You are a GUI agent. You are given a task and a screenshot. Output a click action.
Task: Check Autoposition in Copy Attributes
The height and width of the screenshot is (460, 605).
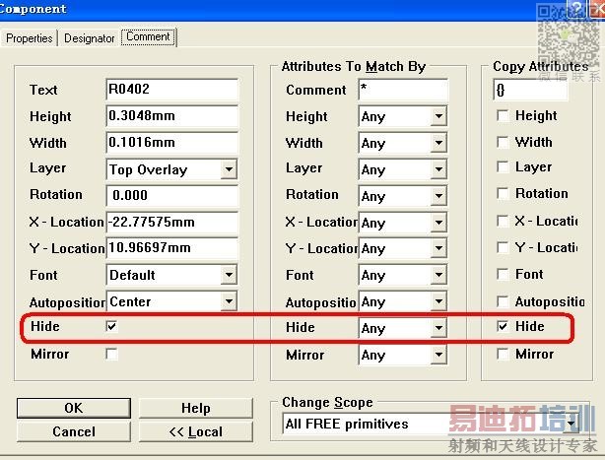[x=503, y=301]
